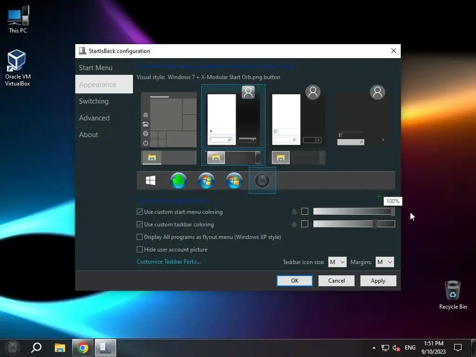476x357 pixels.
Task: Show hidden system tray icons
Action: [x=374, y=348]
